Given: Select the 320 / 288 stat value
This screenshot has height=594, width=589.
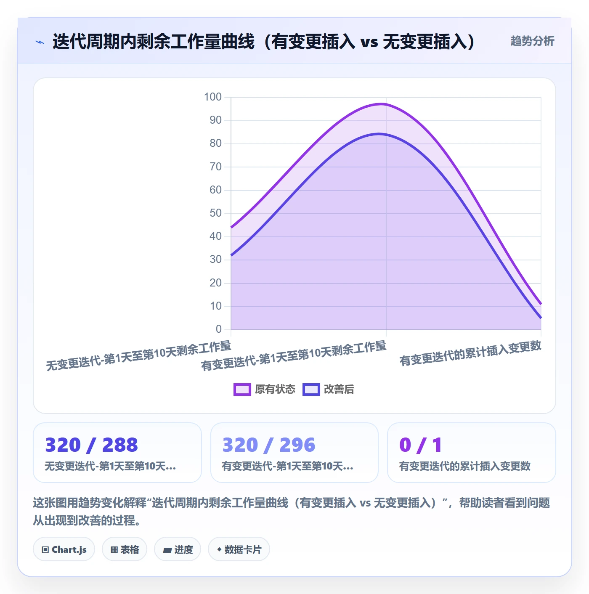Looking at the screenshot, I should pos(92,445).
